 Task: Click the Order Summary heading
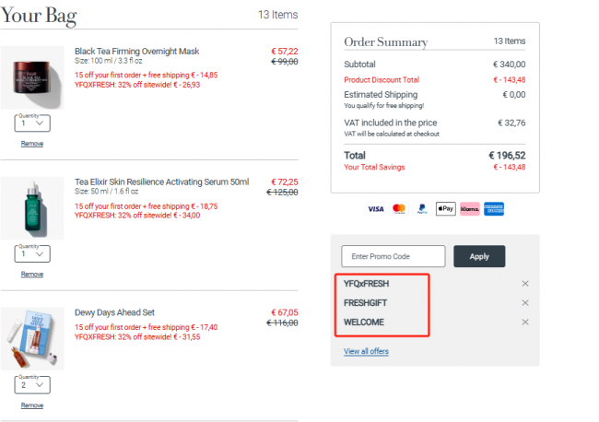tap(386, 42)
